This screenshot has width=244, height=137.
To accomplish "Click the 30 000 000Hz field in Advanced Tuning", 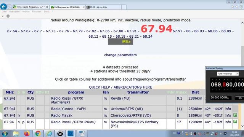I will [221, 97].
